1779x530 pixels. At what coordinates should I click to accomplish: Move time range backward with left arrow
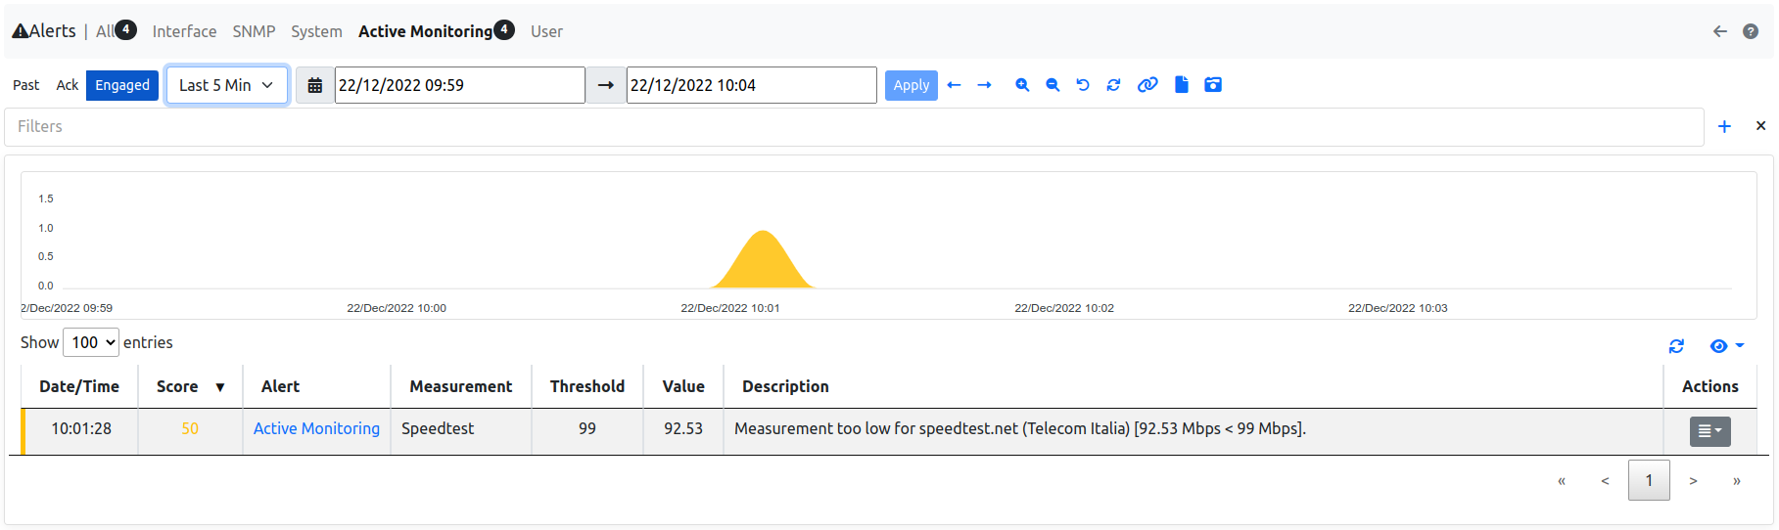coord(955,85)
